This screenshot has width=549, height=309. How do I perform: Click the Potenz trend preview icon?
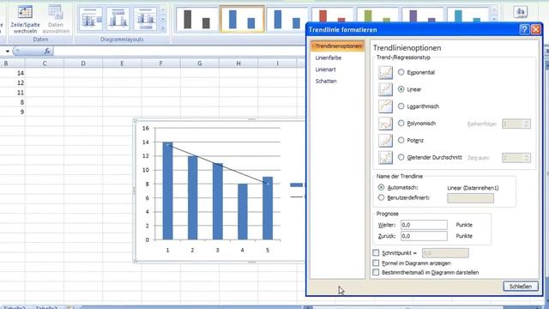point(385,141)
